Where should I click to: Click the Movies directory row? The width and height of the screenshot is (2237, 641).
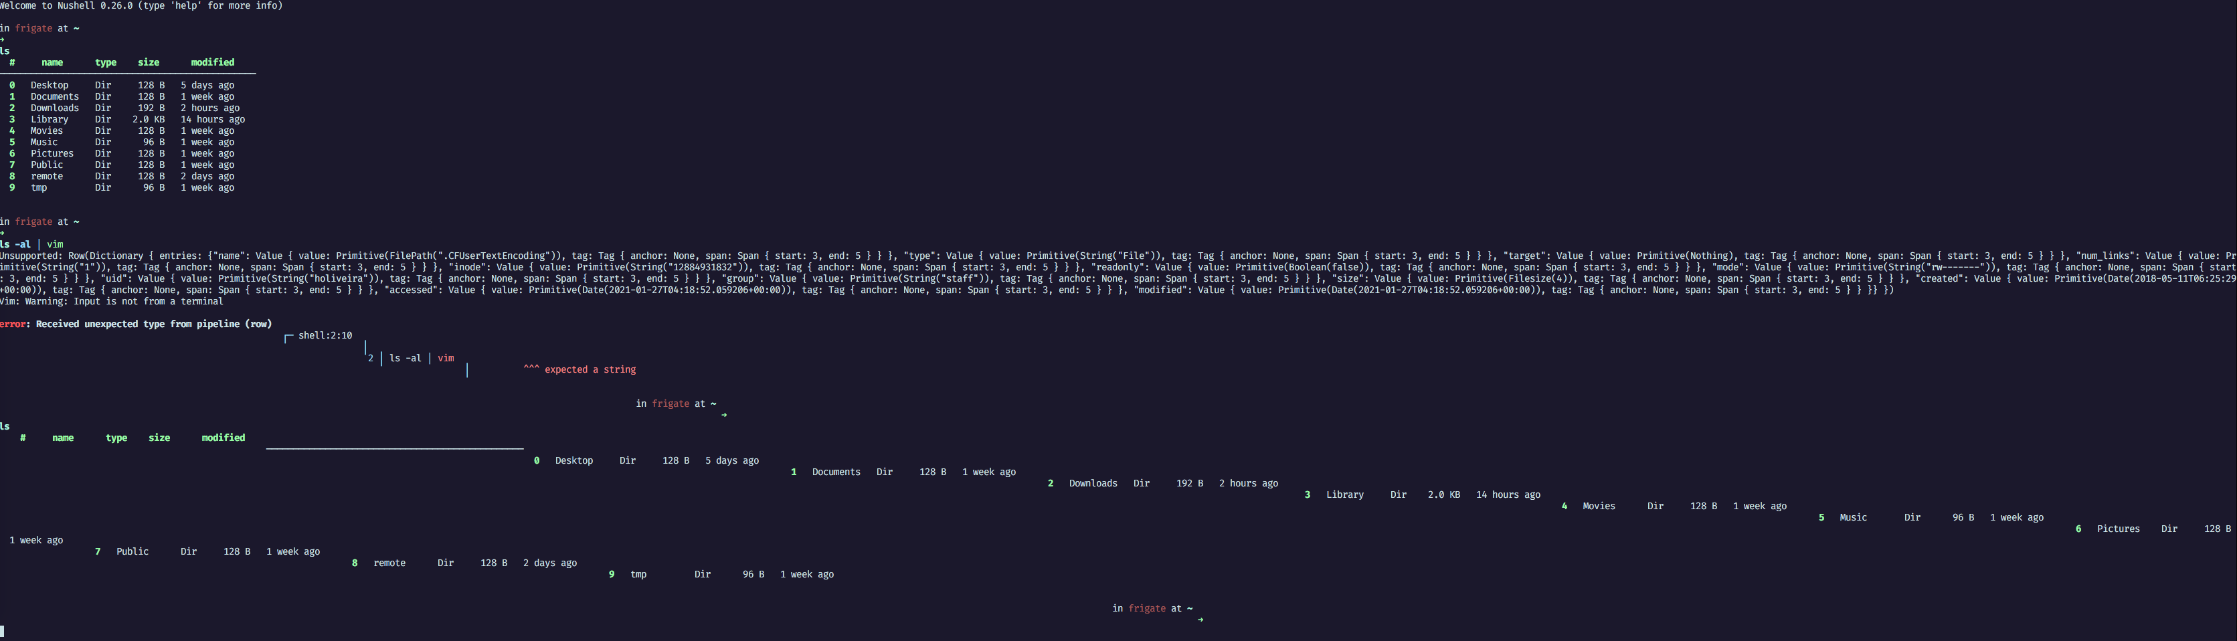(47, 130)
